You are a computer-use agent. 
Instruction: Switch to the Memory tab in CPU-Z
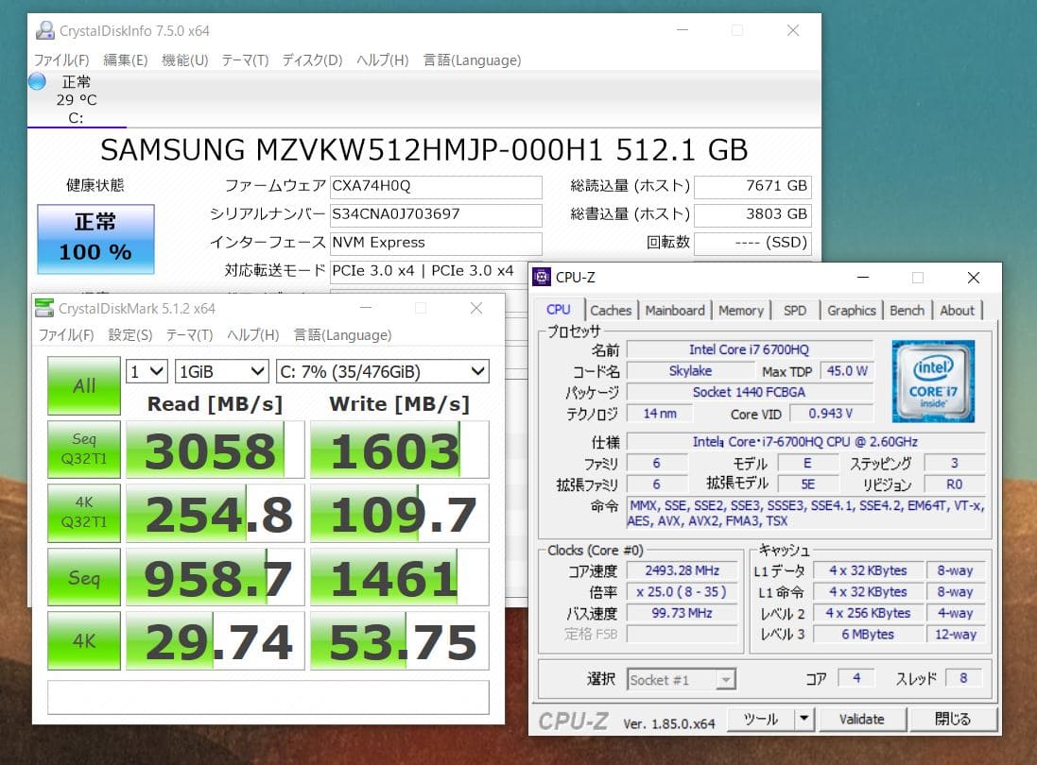pyautogui.click(x=740, y=310)
